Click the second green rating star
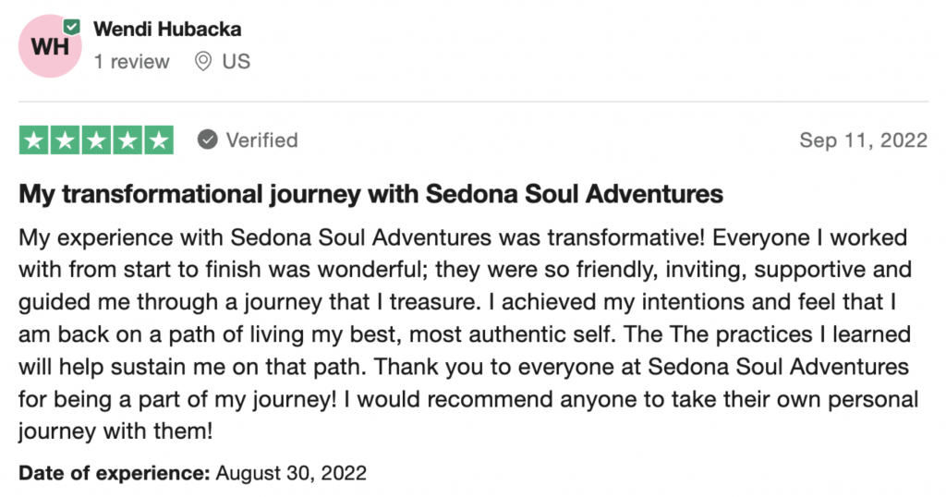Screen dimensions: 946x497 click(x=66, y=140)
